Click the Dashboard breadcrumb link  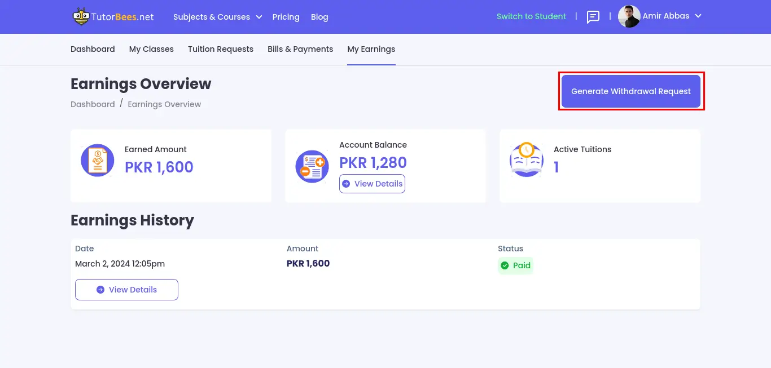coord(93,104)
